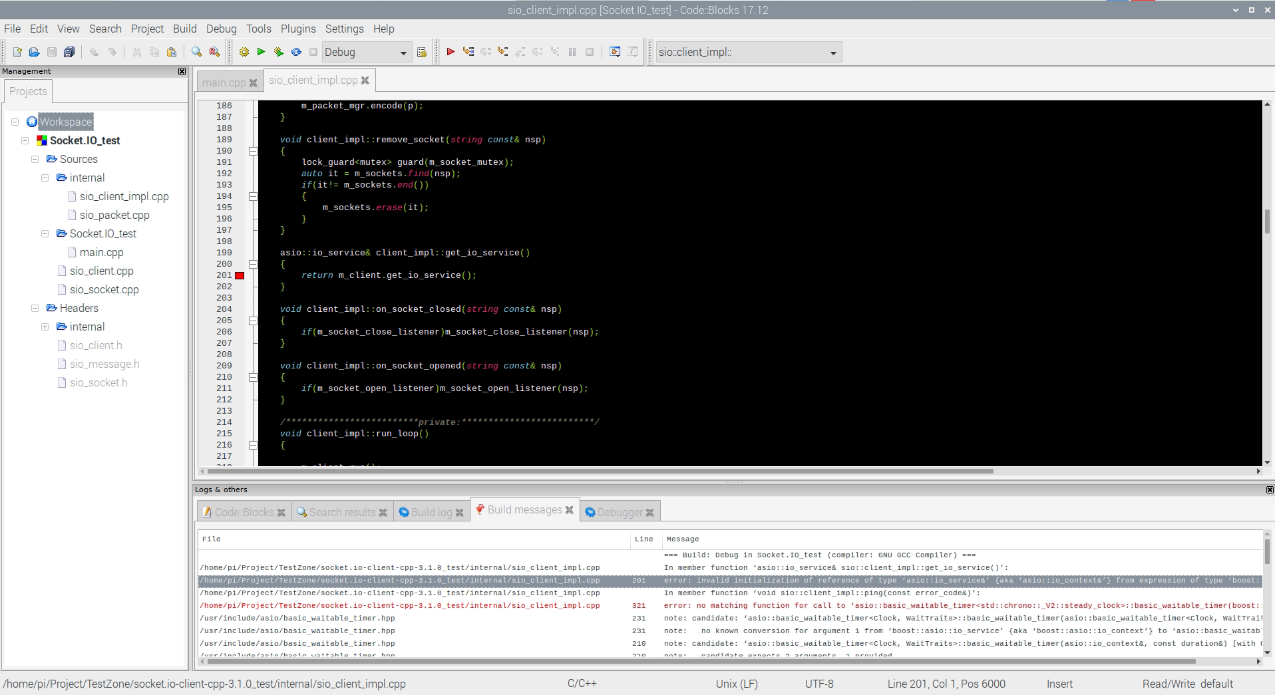The image size is (1275, 695).
Task: Select the Build and Run icon
Action: coord(279,52)
